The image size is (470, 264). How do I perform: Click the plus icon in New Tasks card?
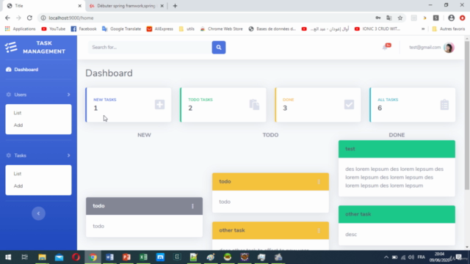click(x=159, y=104)
